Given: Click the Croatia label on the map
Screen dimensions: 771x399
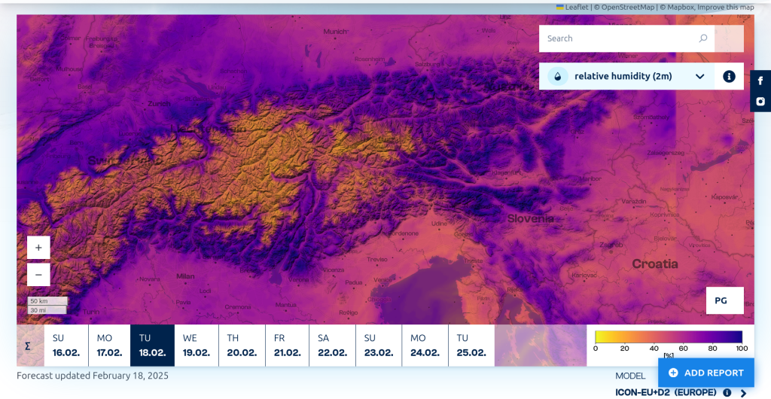Looking at the screenshot, I should [x=655, y=264].
